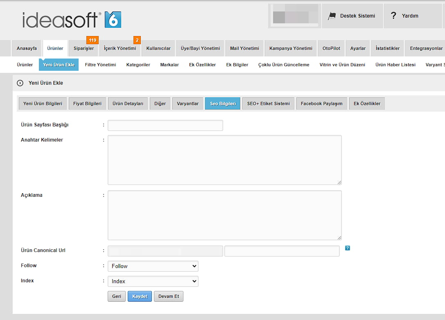Switch to Fiyat Bilgileri tab
Screen dimensions: 445x320
[87, 104]
